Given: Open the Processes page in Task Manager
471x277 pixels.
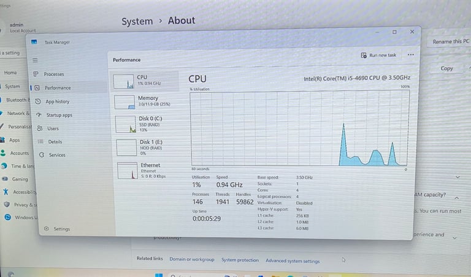Looking at the screenshot, I should [54, 74].
